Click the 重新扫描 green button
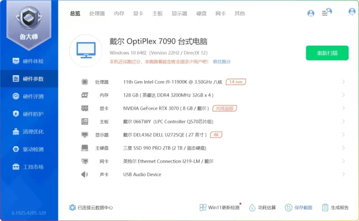Viewport: 359px width, 221px height. coord(327,53)
